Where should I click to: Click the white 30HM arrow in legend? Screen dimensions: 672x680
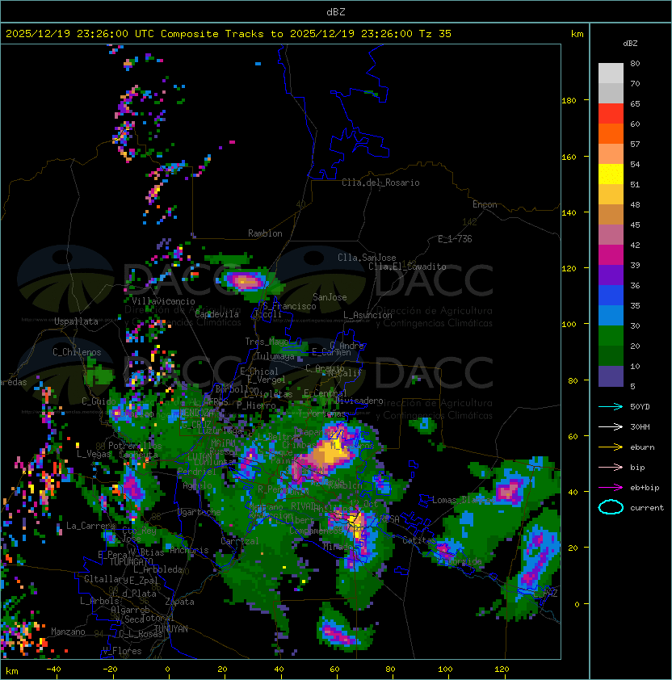(x=611, y=426)
